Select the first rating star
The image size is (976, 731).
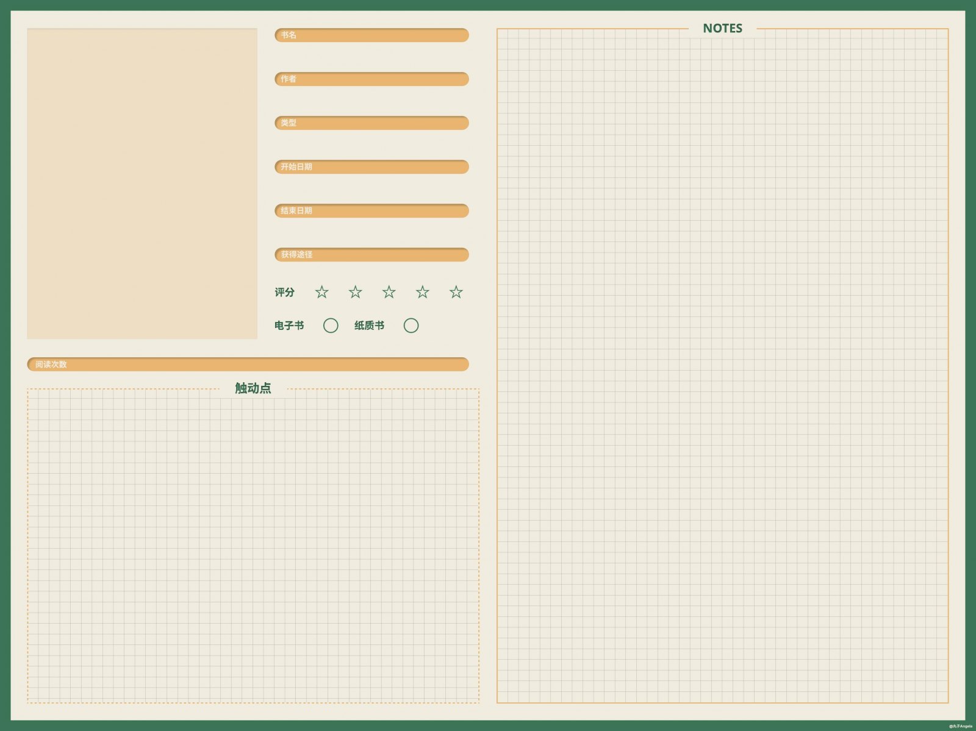322,292
